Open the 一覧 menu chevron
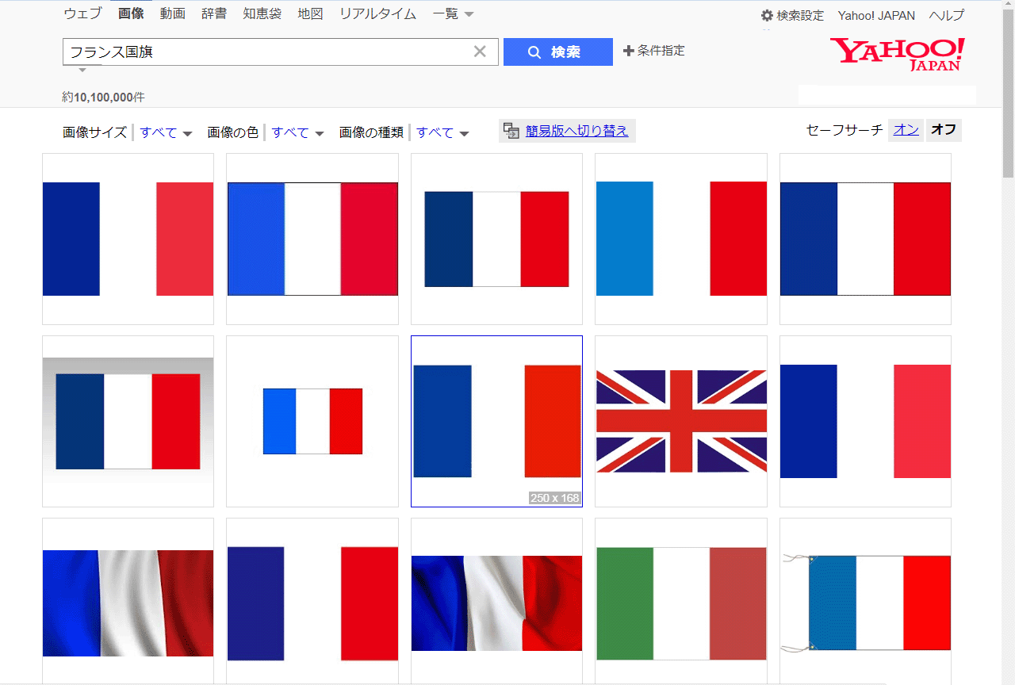1015x685 pixels. (468, 13)
